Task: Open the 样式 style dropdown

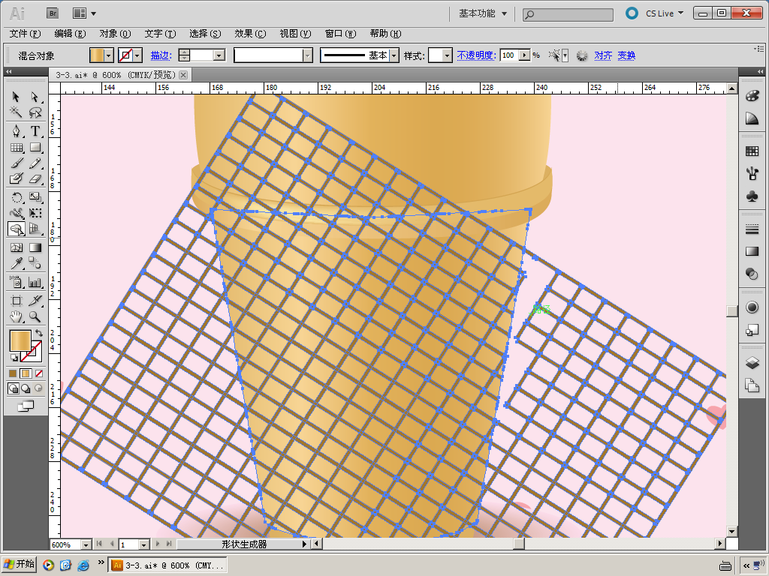Action: pyautogui.click(x=447, y=55)
